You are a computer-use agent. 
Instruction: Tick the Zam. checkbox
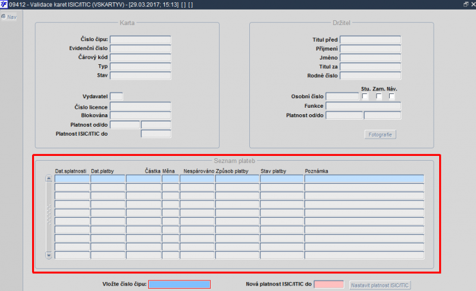[x=378, y=96]
